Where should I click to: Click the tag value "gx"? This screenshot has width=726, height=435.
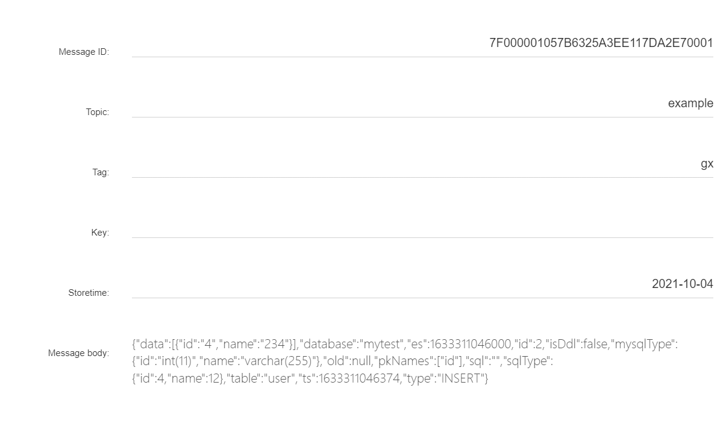tap(707, 164)
